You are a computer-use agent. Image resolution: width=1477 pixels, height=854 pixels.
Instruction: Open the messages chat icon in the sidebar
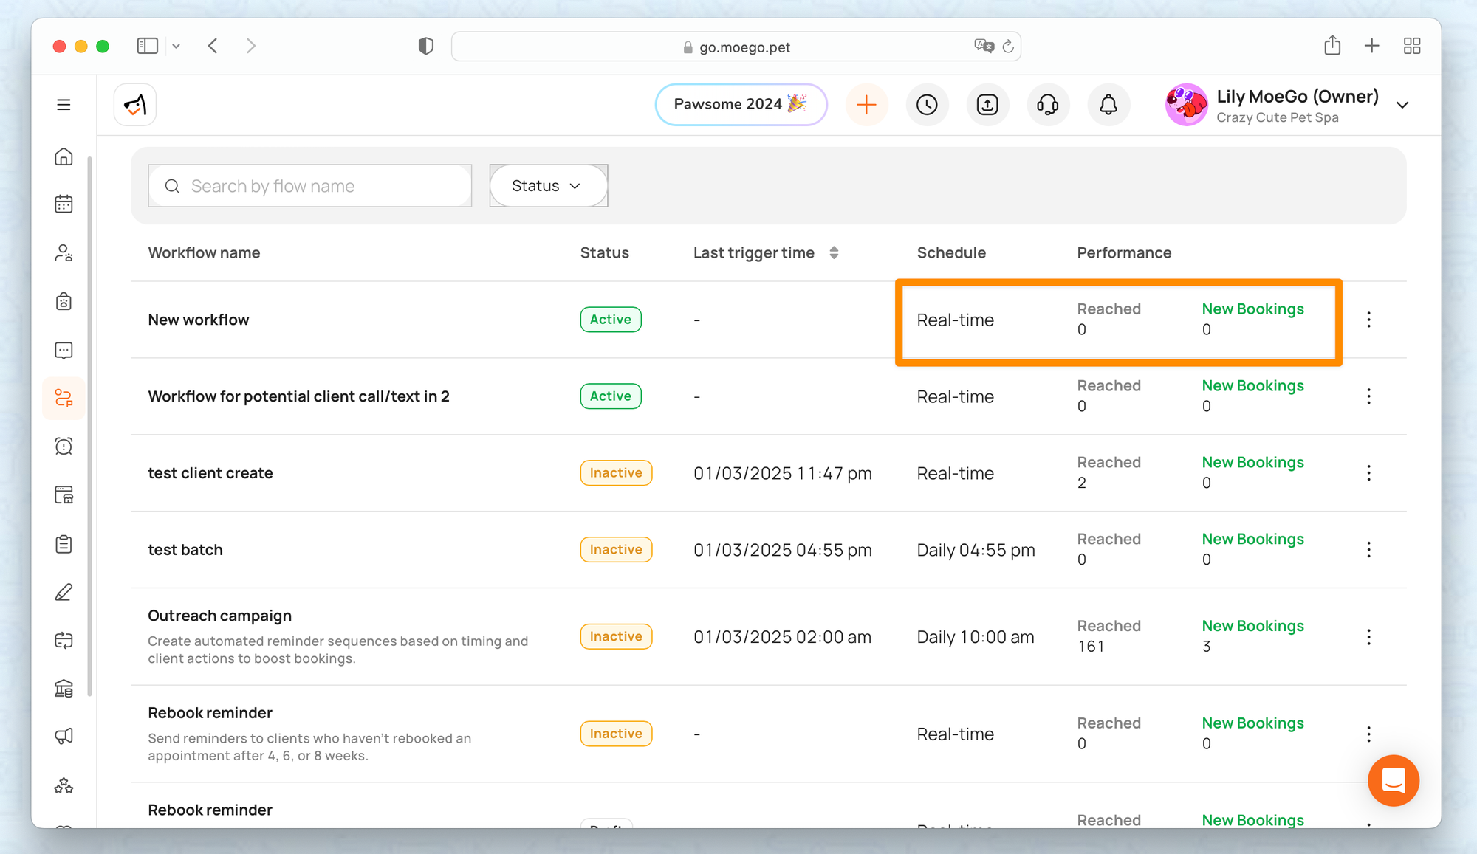coord(64,350)
